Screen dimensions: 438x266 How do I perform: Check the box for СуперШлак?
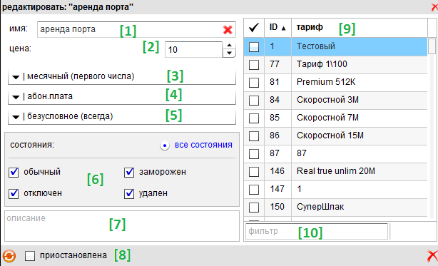(254, 208)
